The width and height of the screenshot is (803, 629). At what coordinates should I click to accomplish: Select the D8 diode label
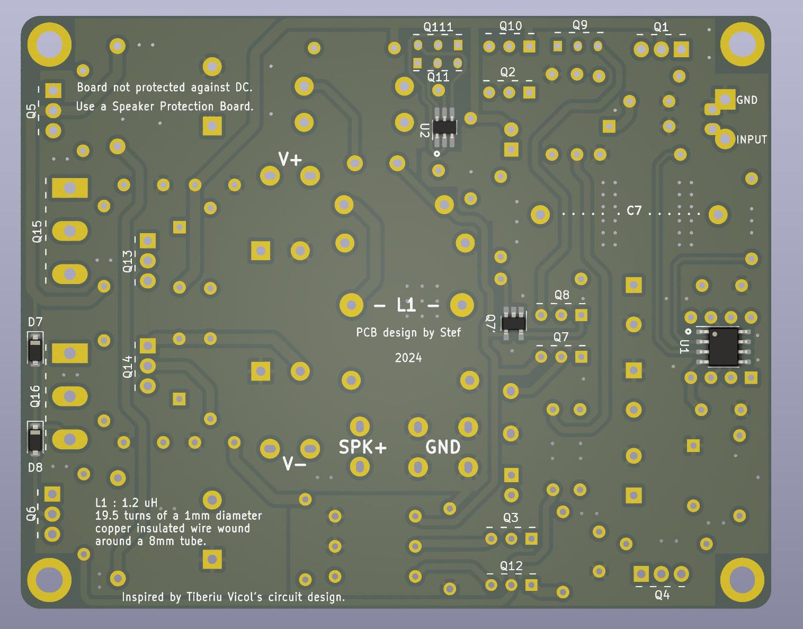35,467
